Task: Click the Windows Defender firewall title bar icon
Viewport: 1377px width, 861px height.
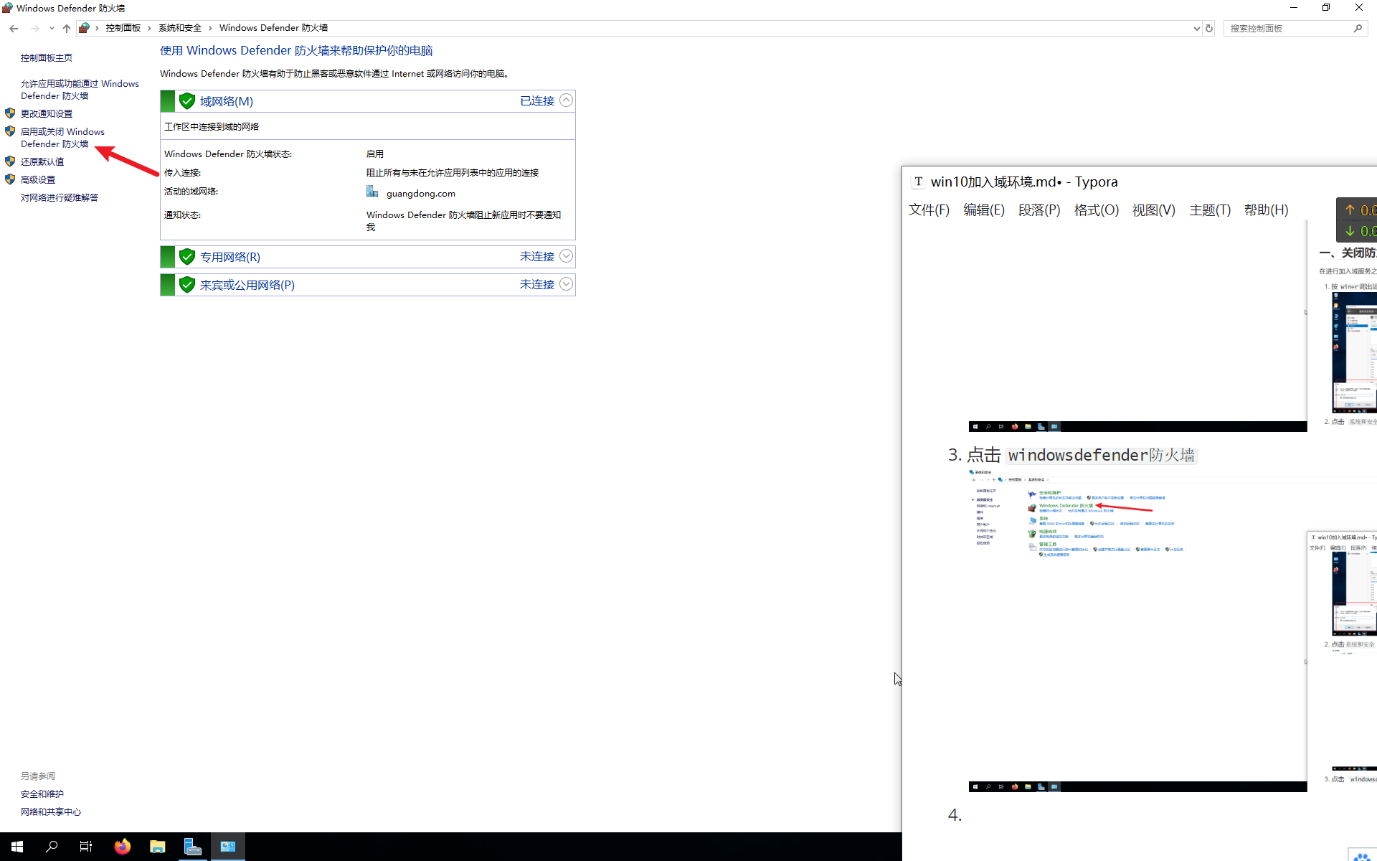Action: [x=7, y=8]
